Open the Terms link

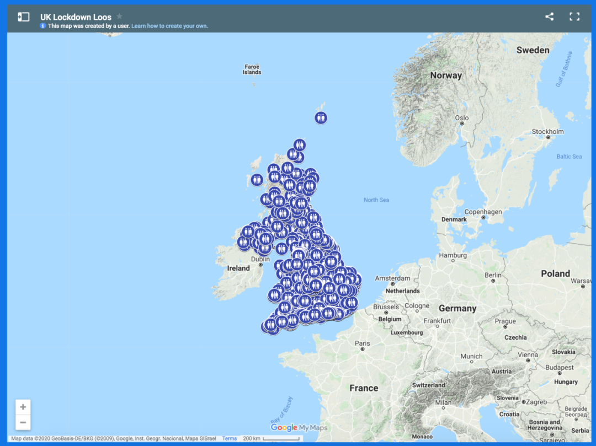pyautogui.click(x=229, y=438)
